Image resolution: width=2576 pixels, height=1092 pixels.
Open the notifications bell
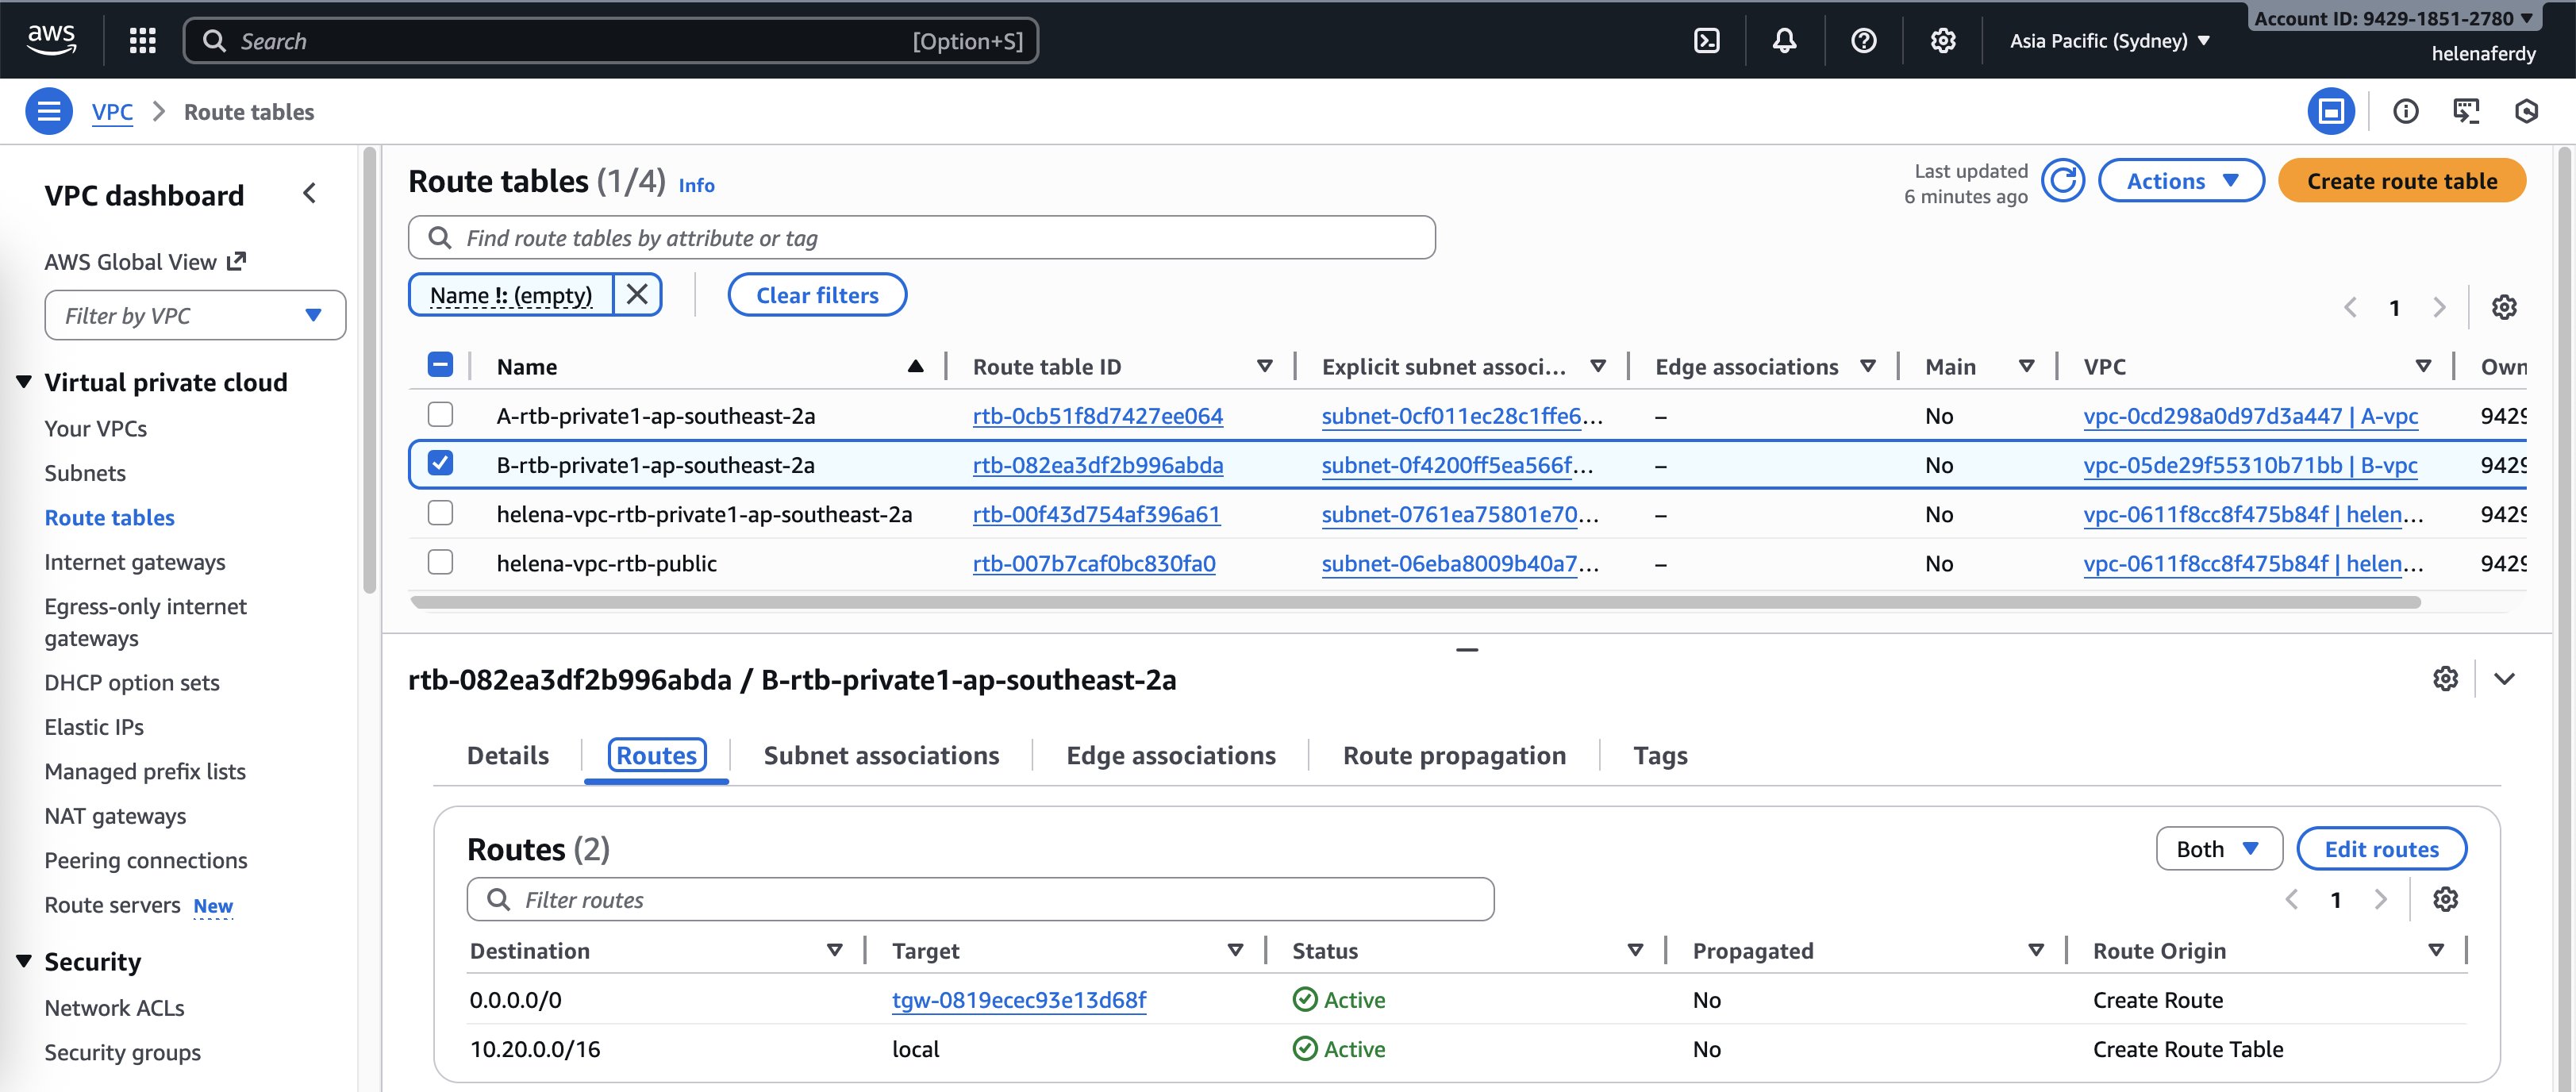[1784, 41]
